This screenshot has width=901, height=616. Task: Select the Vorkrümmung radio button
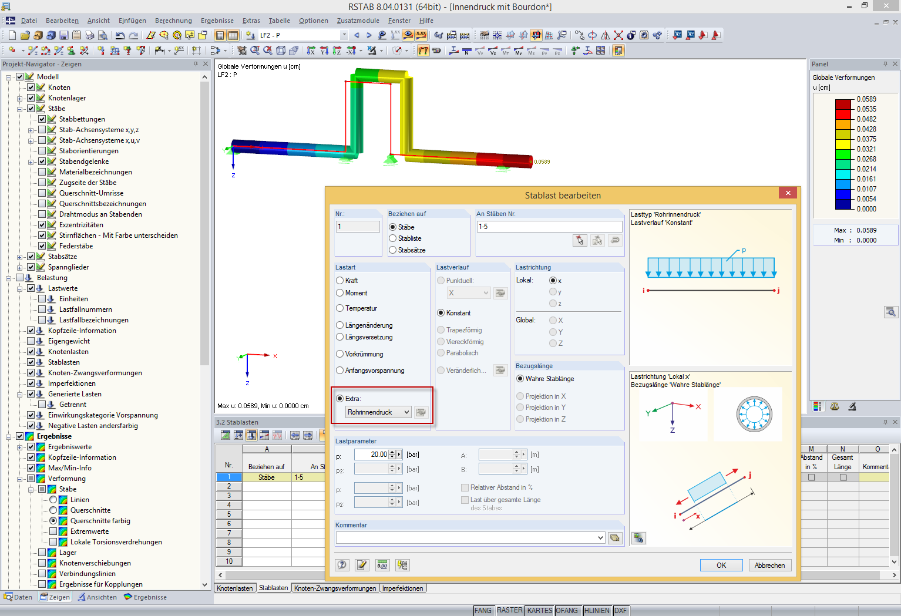click(339, 354)
